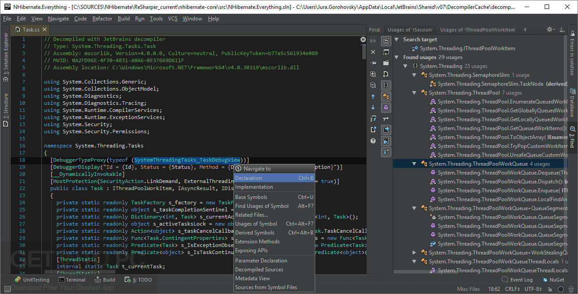Toggle Group by folder icon in Find toolbar

[386, 63]
